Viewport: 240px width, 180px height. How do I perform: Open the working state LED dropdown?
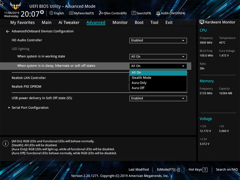[158, 57]
